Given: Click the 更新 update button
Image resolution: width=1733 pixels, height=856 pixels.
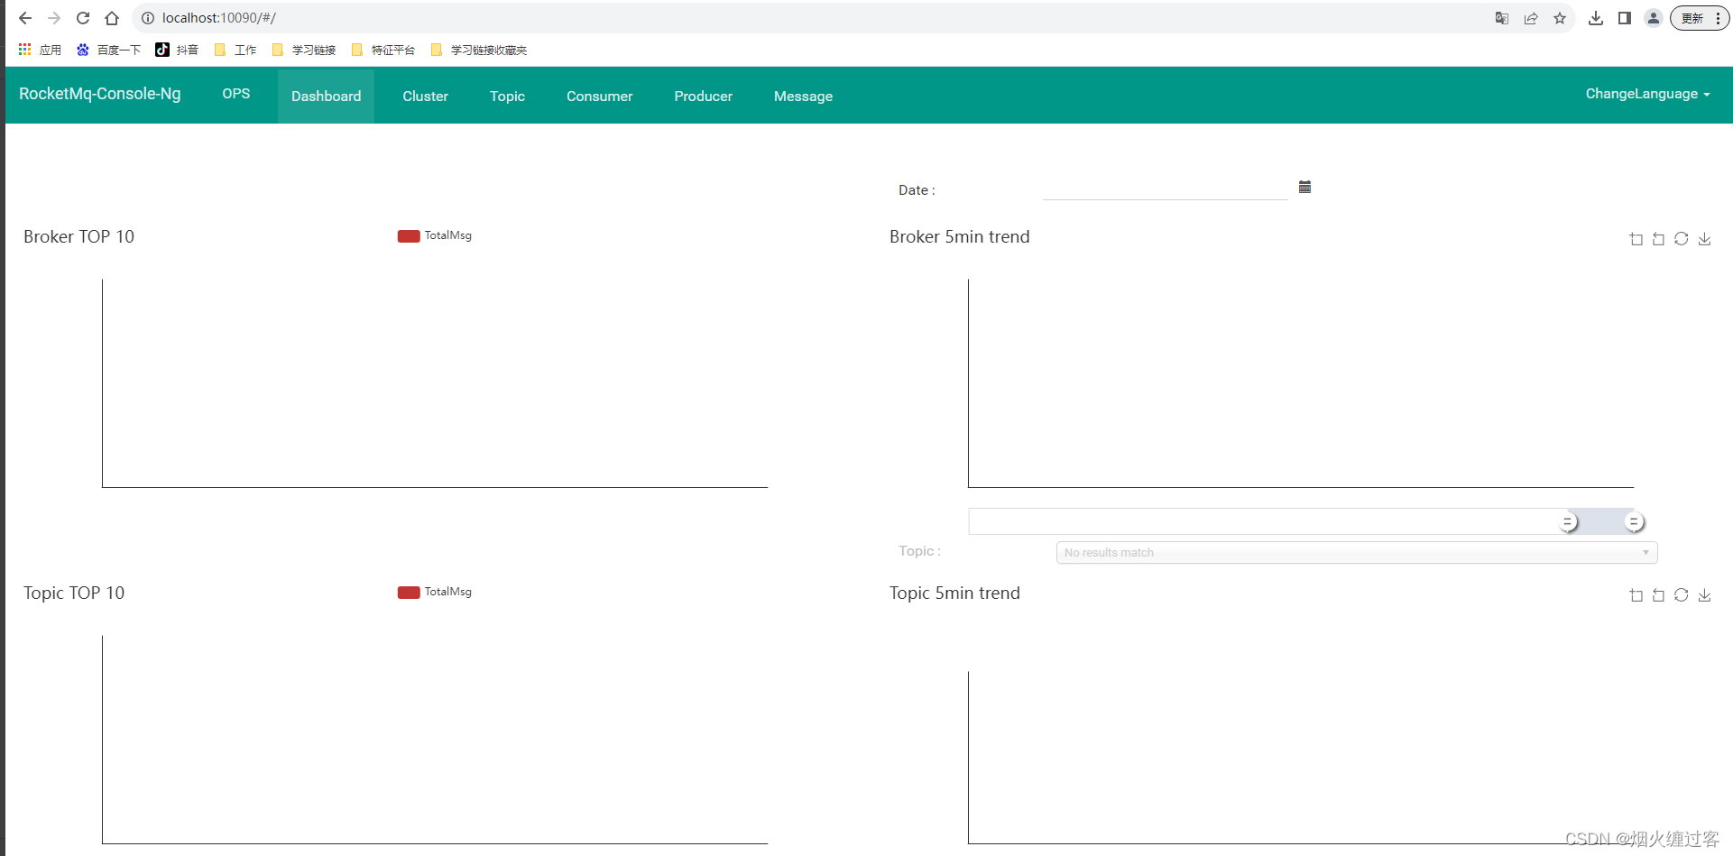Looking at the screenshot, I should tap(1692, 18).
